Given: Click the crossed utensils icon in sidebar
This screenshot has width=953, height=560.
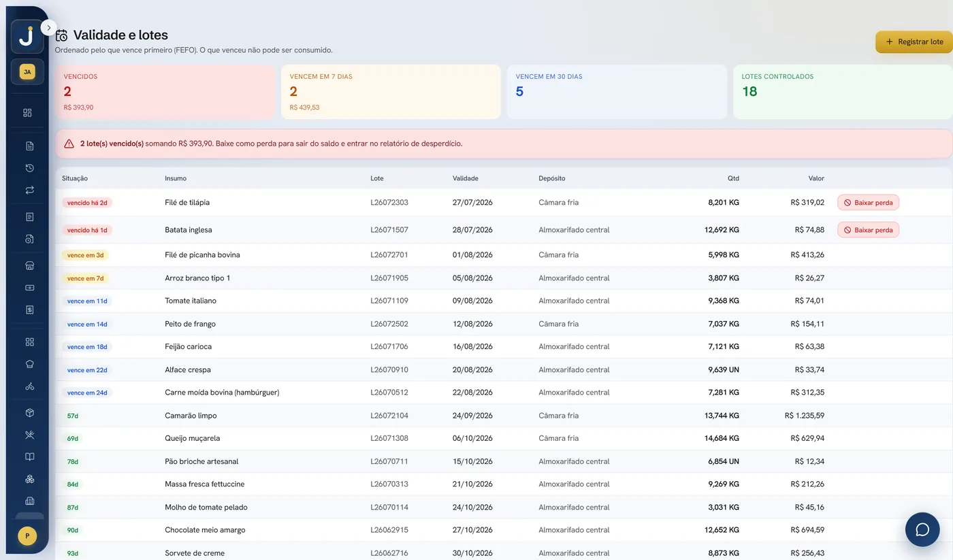Looking at the screenshot, I should click(x=29, y=435).
